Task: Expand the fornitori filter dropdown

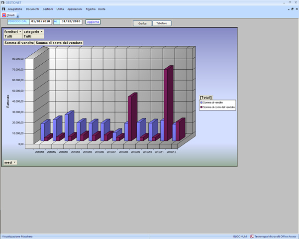Action: pyautogui.click(x=20, y=31)
